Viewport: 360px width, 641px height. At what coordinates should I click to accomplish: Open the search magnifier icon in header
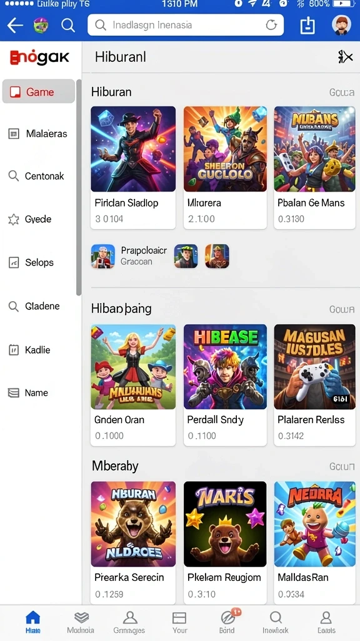(68, 25)
